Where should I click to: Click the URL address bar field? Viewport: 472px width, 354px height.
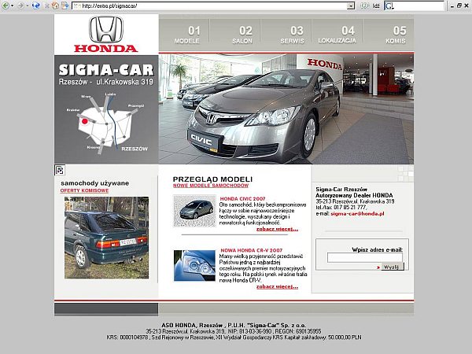point(213,6)
